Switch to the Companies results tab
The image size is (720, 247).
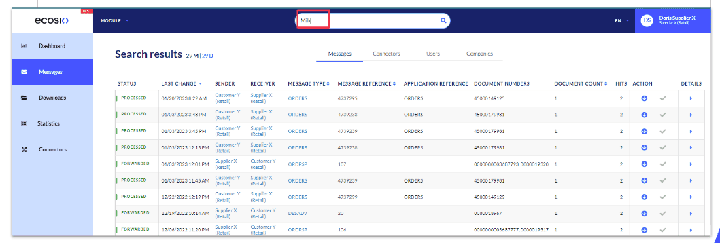pos(479,54)
